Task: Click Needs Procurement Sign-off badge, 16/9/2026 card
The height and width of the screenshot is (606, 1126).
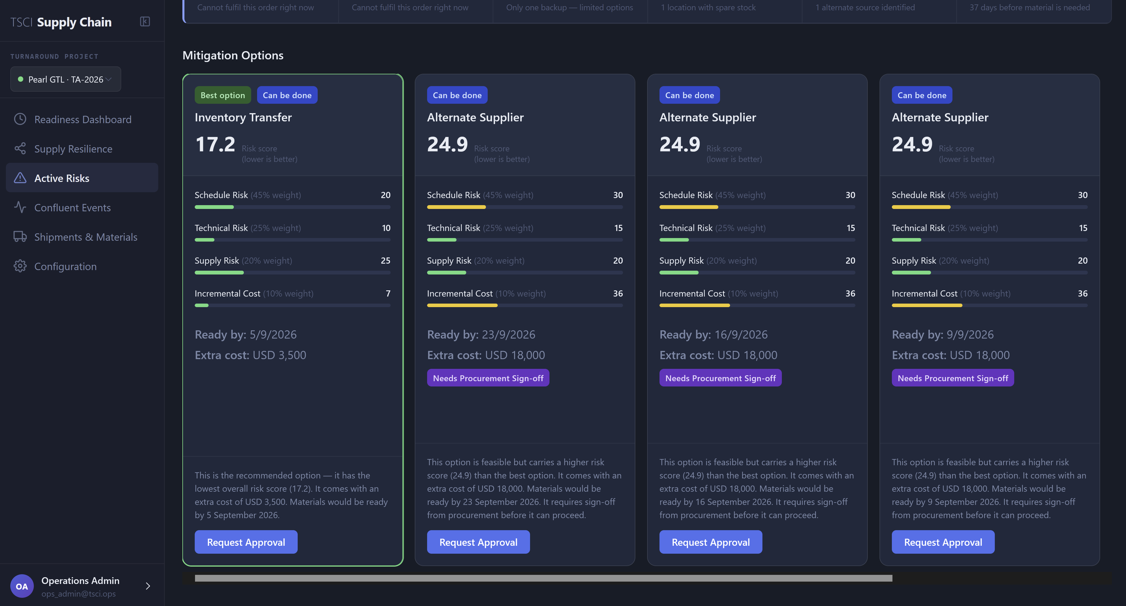Action: [x=720, y=378]
